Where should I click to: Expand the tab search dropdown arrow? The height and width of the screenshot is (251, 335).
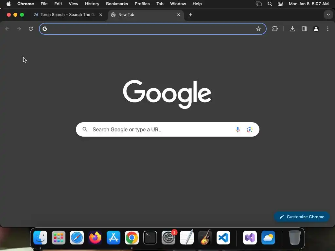click(x=328, y=15)
